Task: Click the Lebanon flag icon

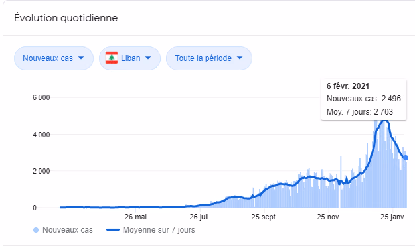Action: [x=112, y=58]
